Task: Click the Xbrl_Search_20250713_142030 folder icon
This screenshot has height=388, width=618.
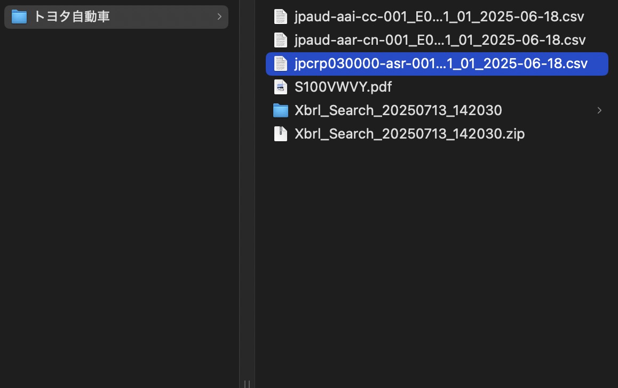Action: pyautogui.click(x=280, y=110)
